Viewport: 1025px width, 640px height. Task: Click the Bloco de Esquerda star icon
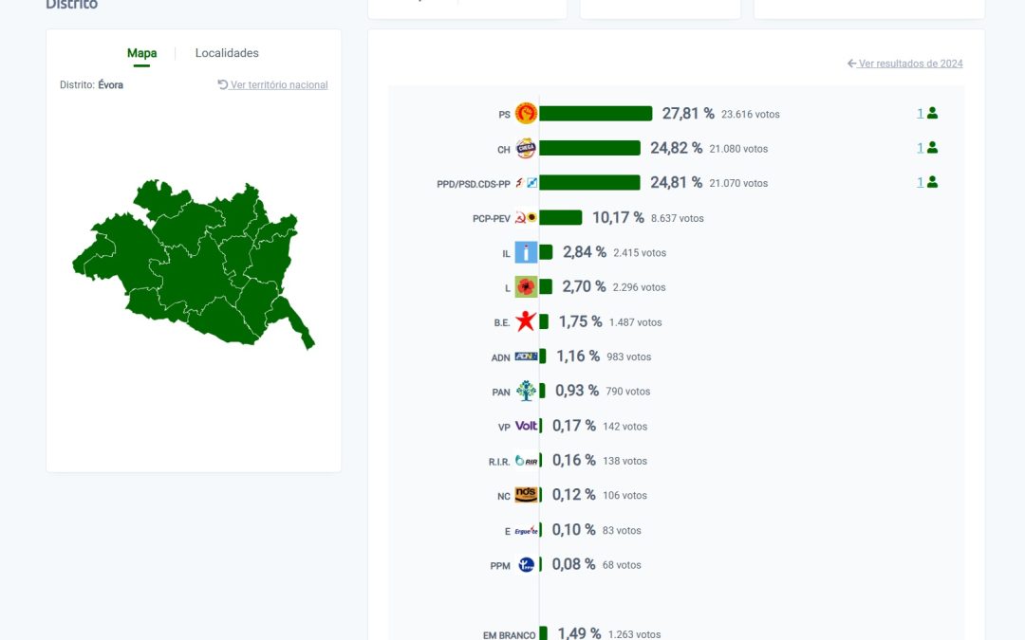526,321
